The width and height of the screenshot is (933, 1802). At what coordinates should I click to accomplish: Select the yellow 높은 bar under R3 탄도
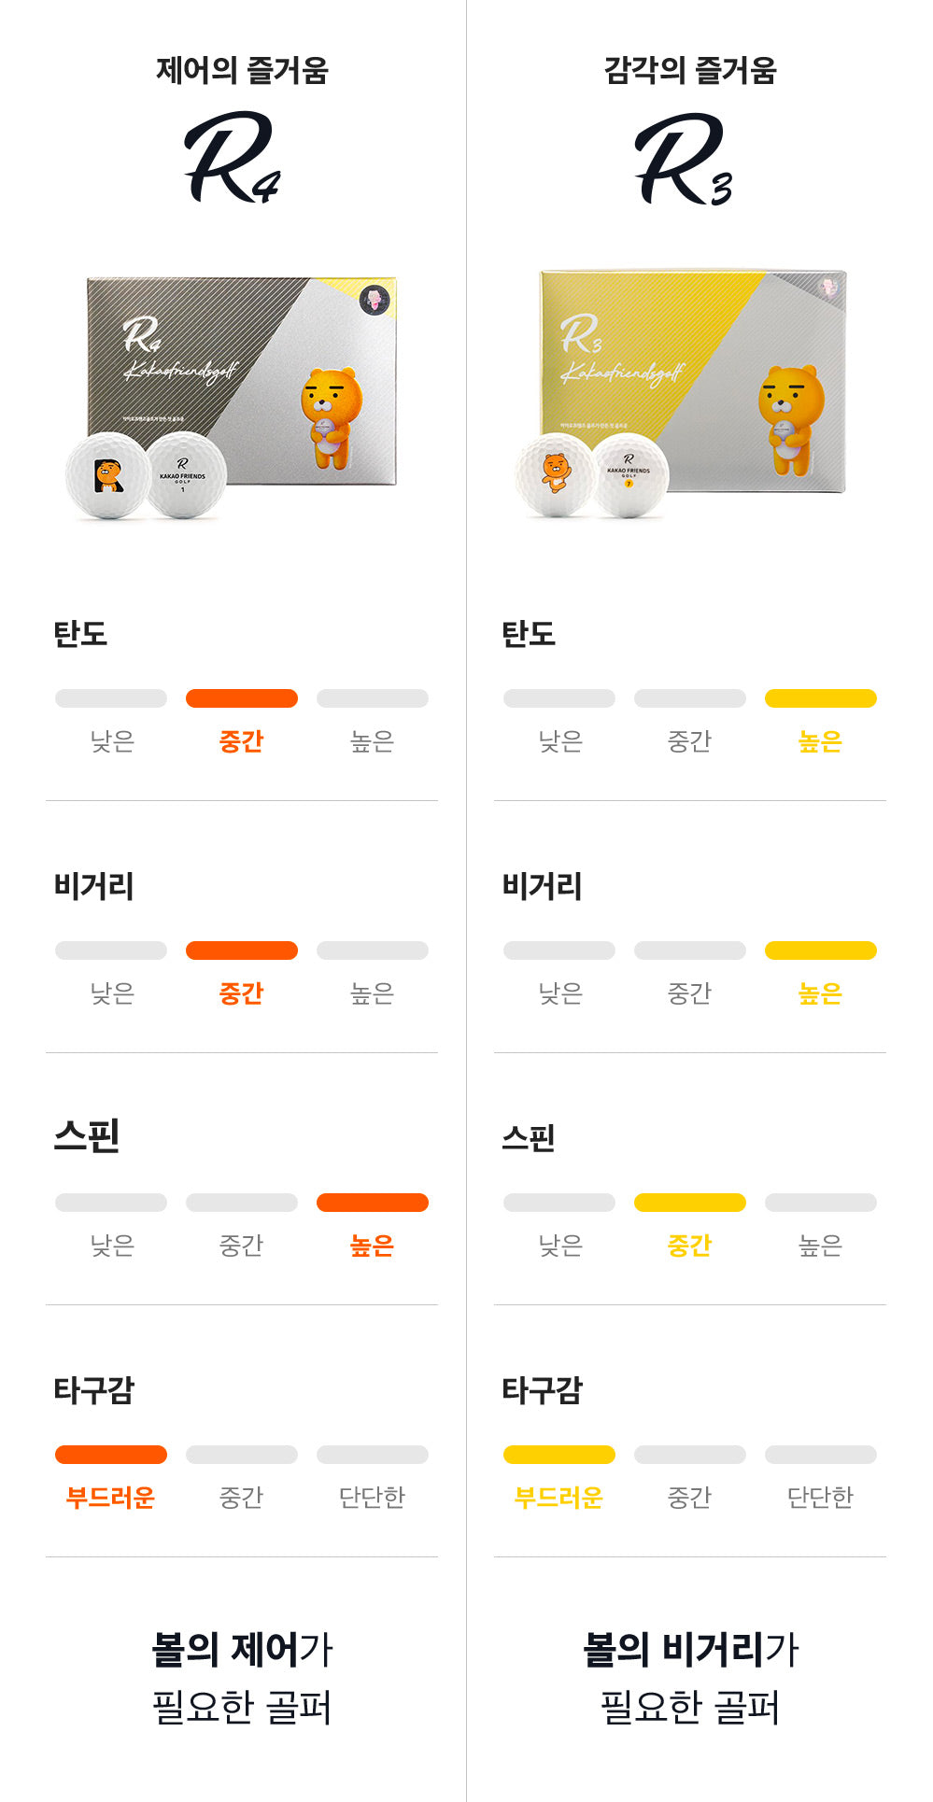(x=820, y=698)
